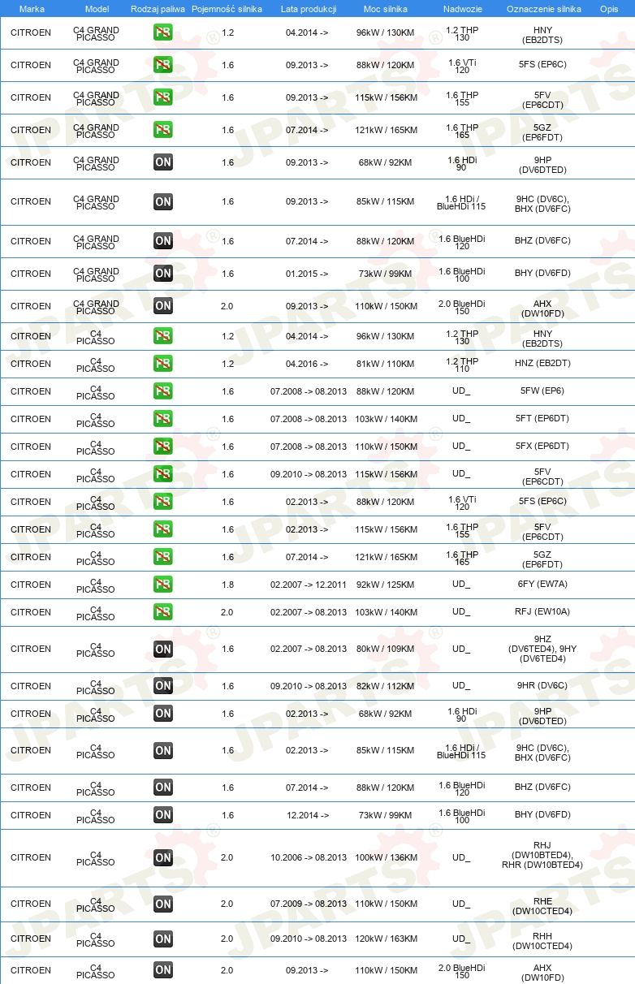This screenshot has width=635, height=984.
Task: Click the engine code 5FX (EP6DT)
Action: 542,447
